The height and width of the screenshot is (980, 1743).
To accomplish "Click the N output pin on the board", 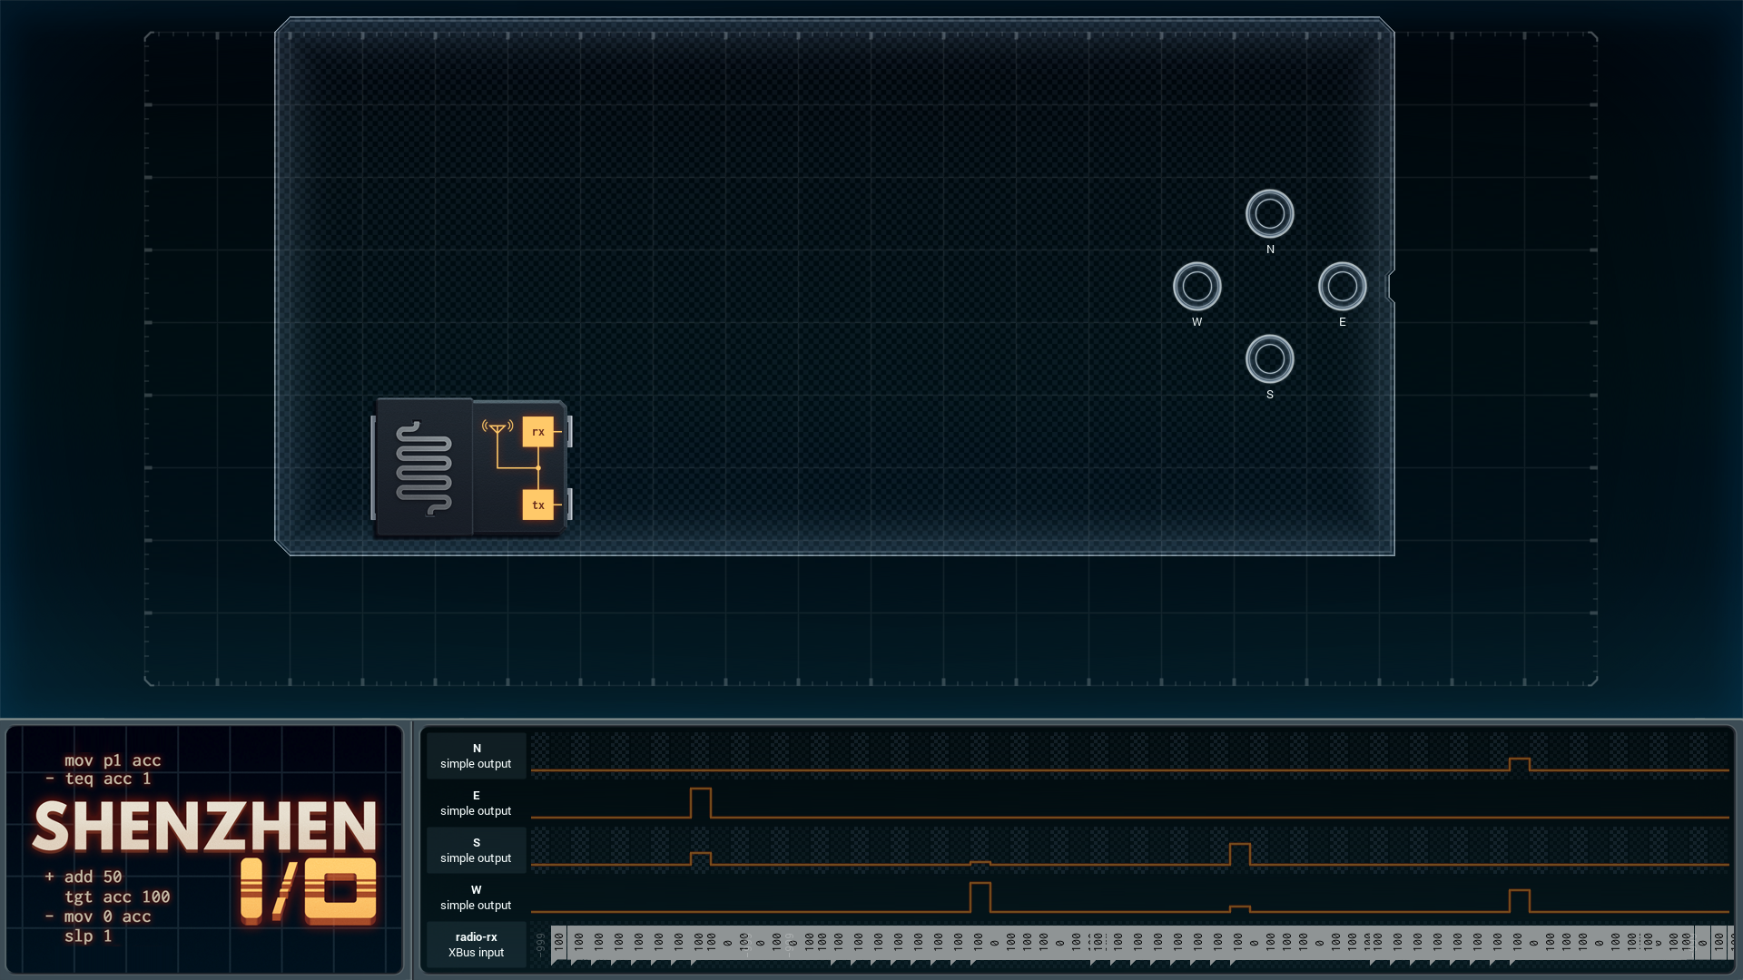I will [x=1269, y=214].
